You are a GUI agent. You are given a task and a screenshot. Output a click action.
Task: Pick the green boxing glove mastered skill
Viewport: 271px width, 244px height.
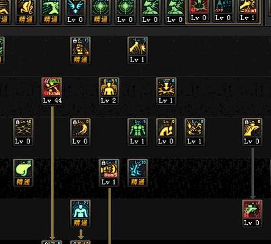23,173
